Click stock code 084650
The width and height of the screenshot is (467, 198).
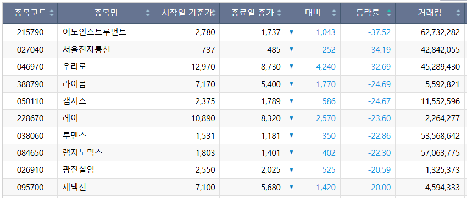coord(30,153)
